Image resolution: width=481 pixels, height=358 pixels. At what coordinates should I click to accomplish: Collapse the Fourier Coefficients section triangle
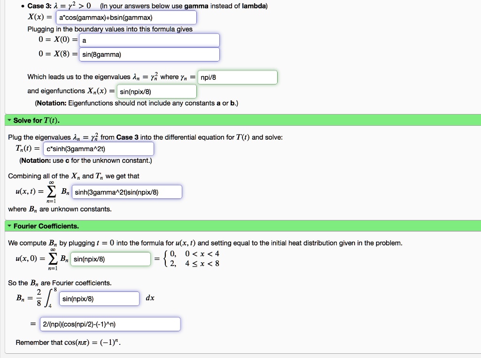coord(9,226)
